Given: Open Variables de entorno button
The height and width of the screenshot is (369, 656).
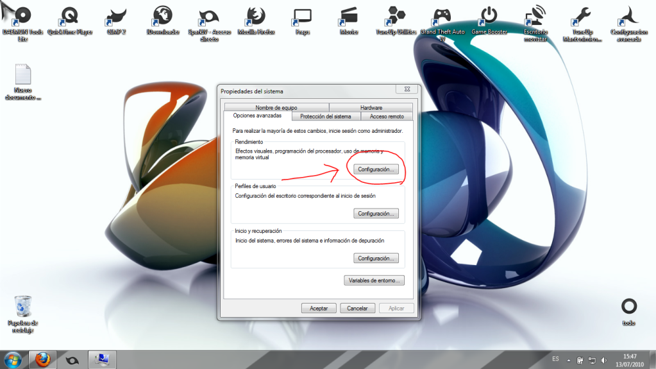Looking at the screenshot, I should (374, 280).
